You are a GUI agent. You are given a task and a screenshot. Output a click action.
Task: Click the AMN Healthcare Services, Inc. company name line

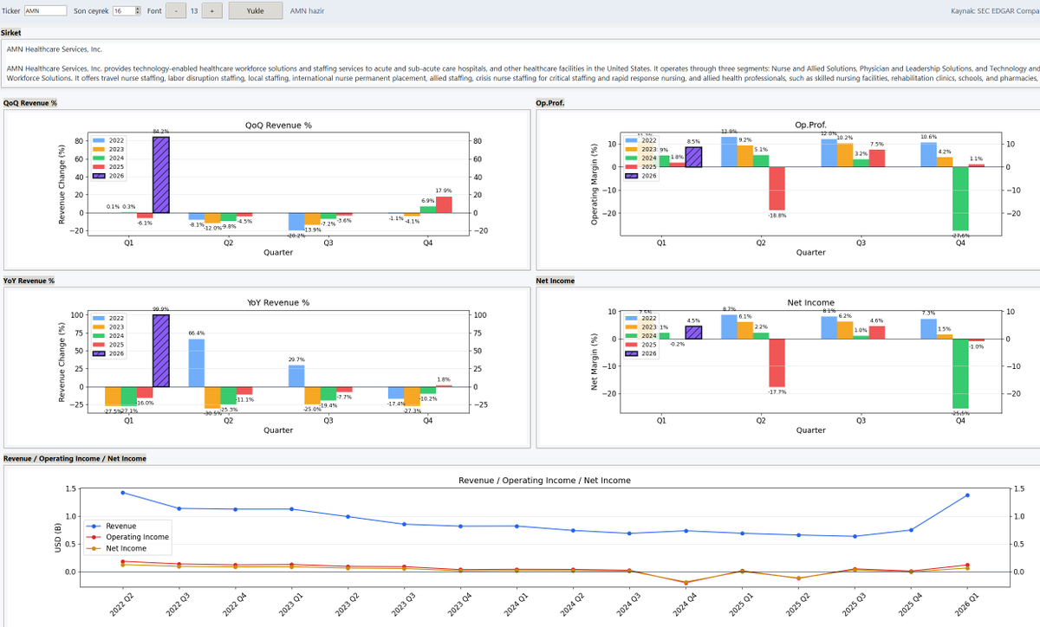pyautogui.click(x=54, y=49)
